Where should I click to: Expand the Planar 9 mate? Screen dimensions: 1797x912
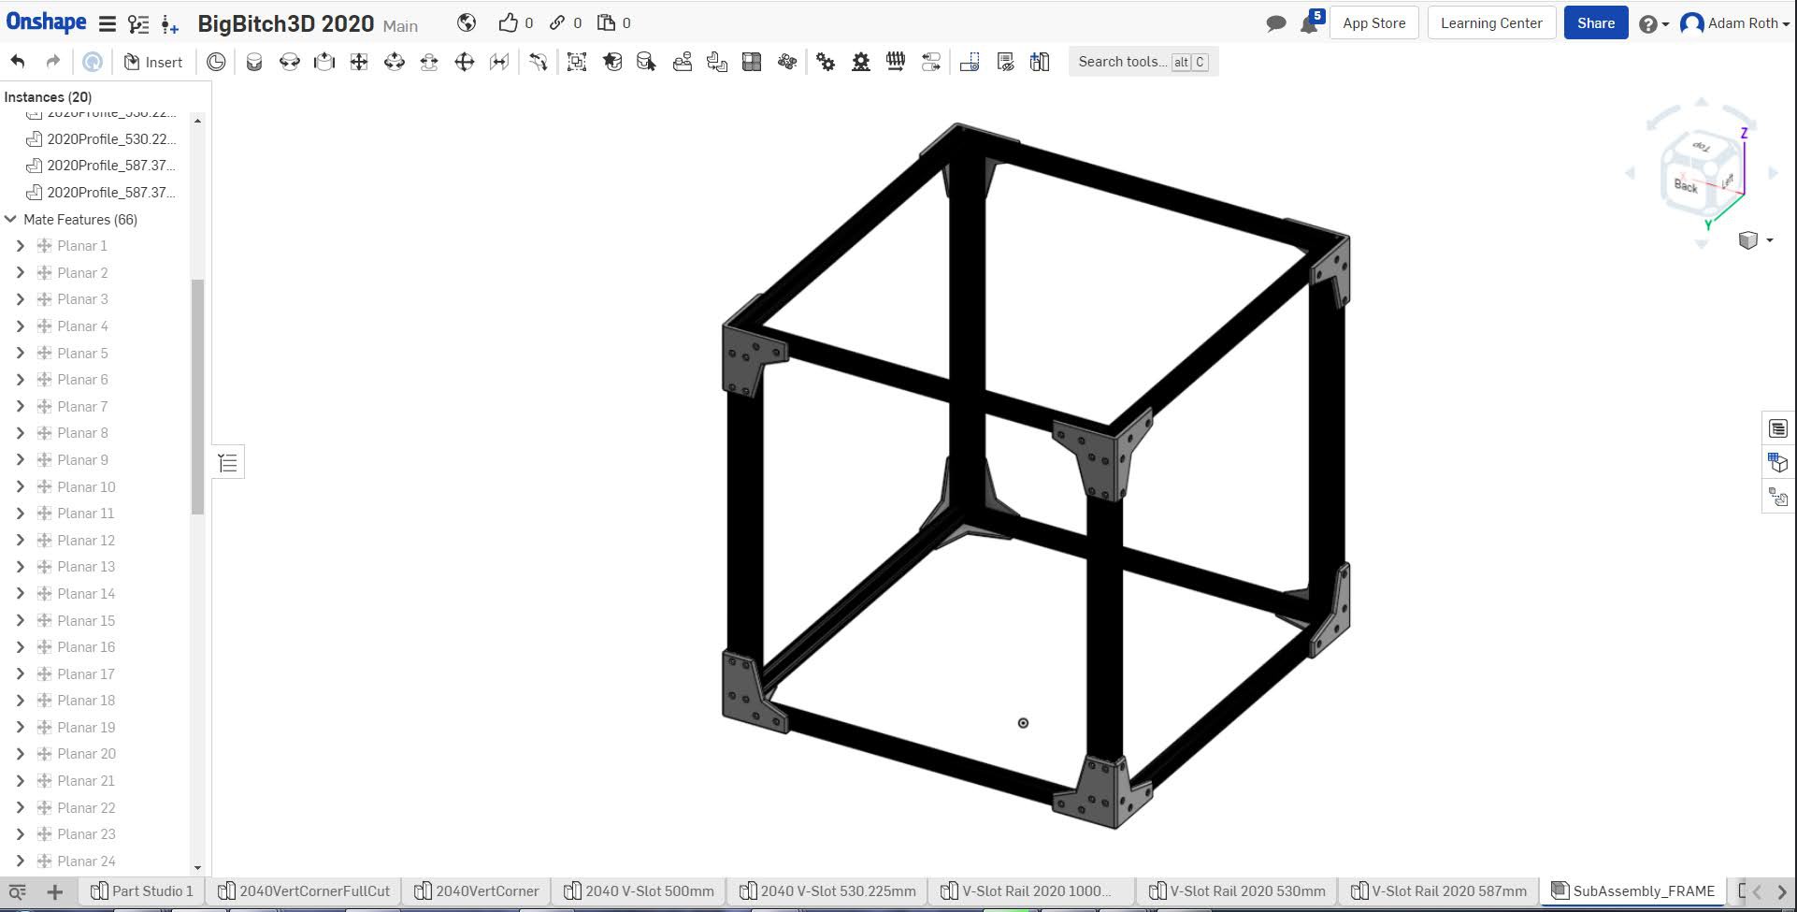coord(21,459)
